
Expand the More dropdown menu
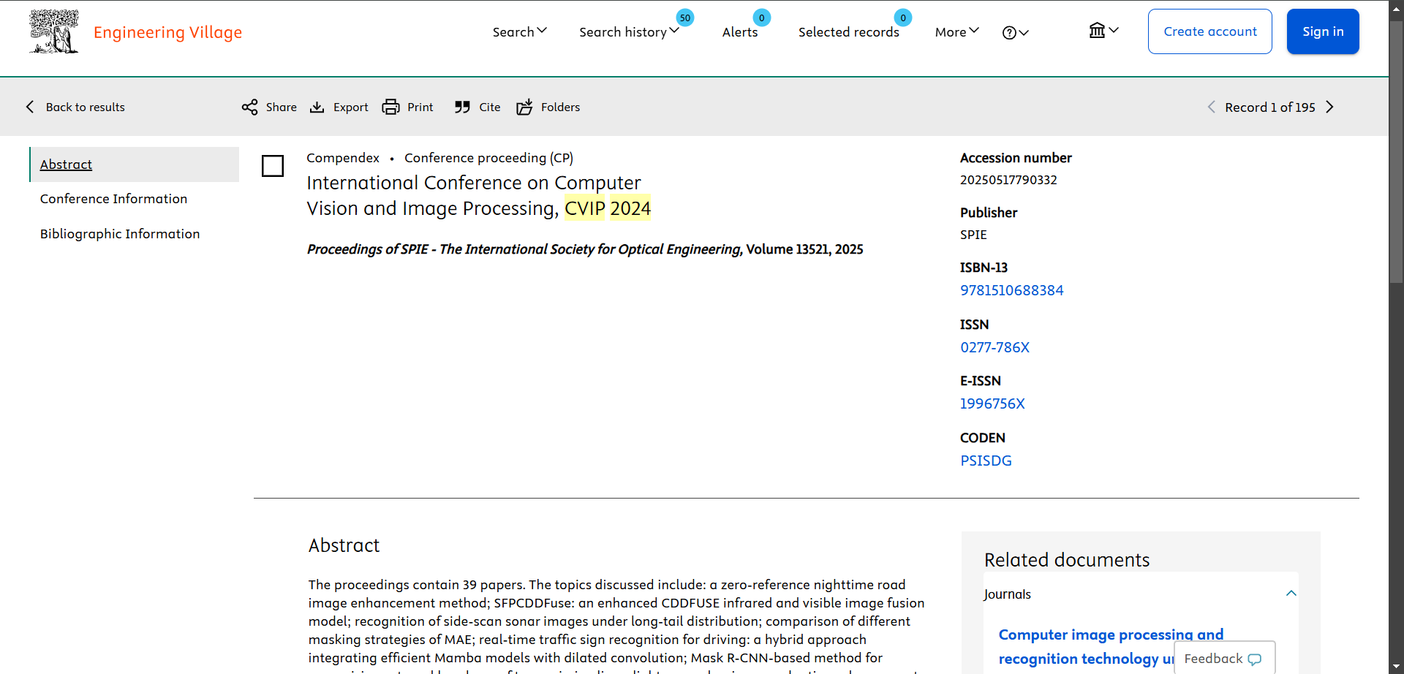pyautogui.click(x=956, y=32)
